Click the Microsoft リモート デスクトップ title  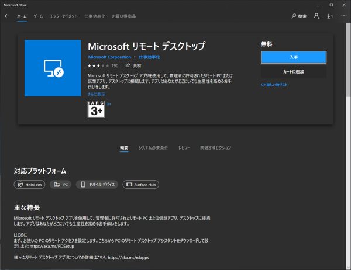146,46
